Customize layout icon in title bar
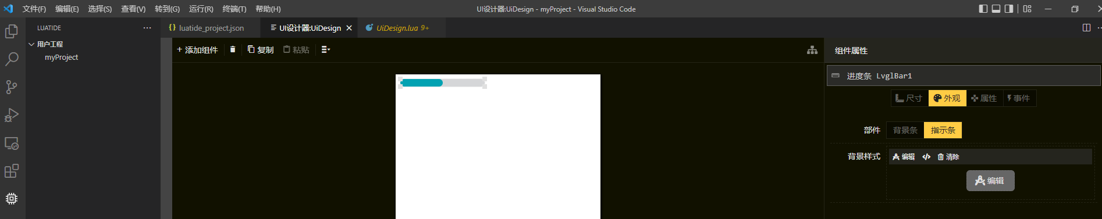 pos(1028,9)
